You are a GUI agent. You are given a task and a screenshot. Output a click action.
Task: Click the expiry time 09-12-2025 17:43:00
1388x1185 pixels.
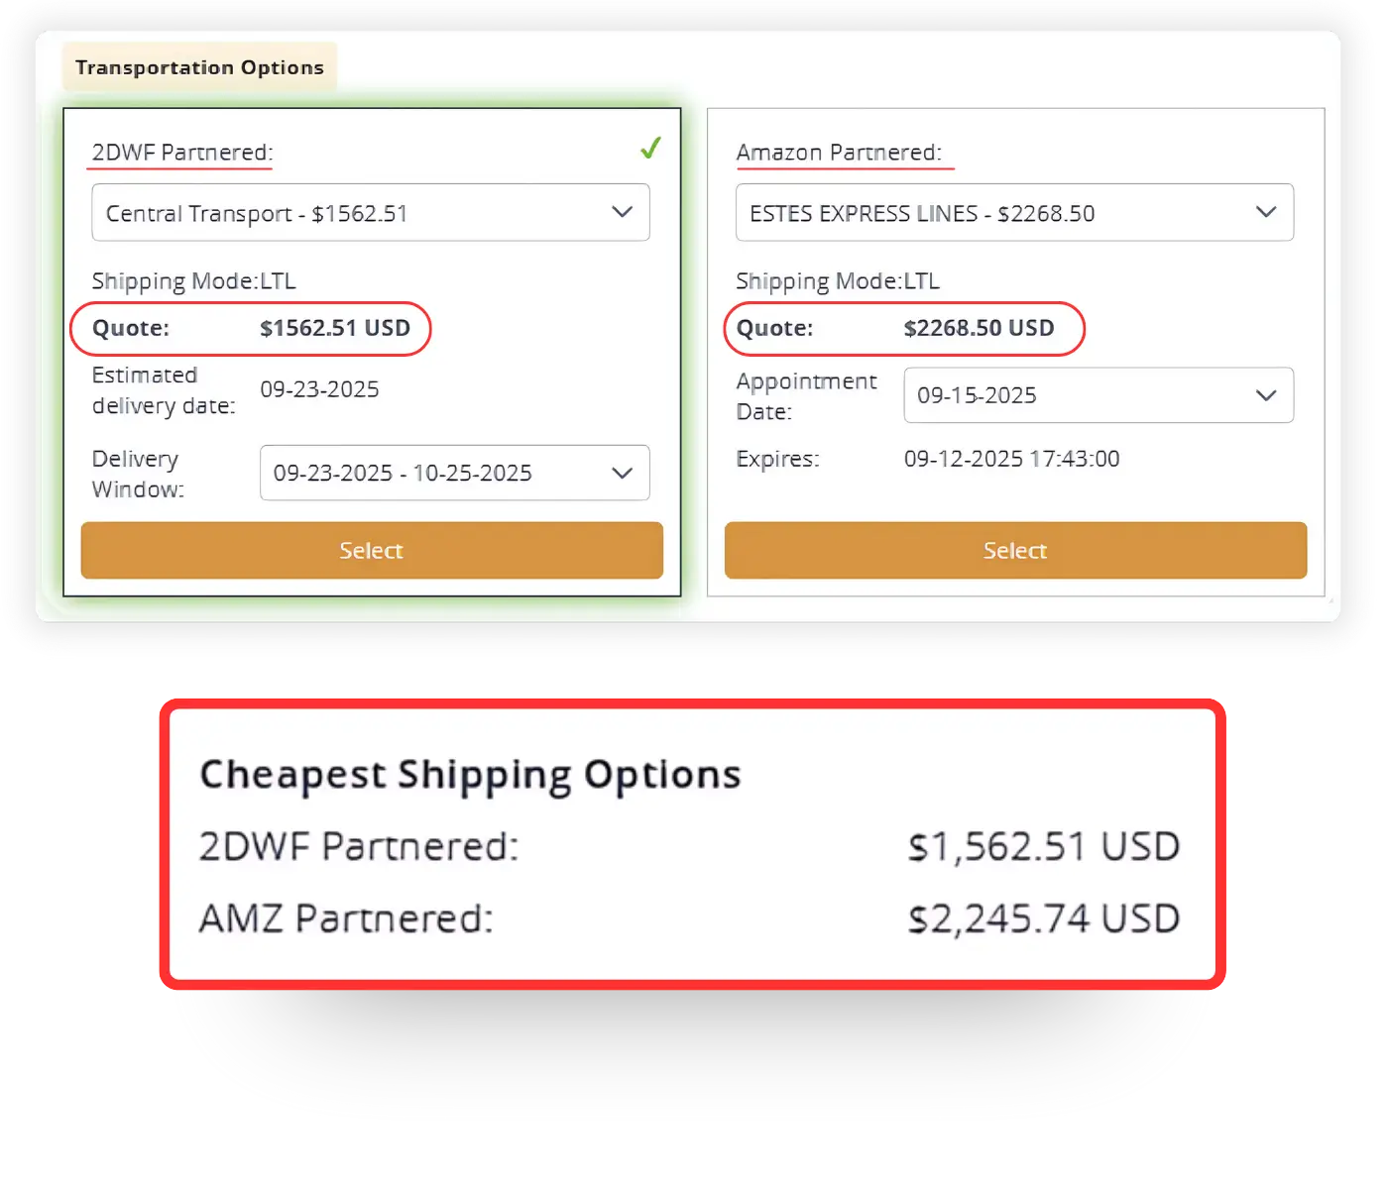click(x=1011, y=459)
